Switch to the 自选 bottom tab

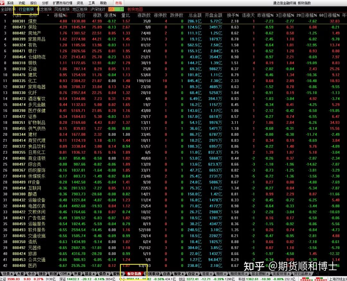click(166, 274)
